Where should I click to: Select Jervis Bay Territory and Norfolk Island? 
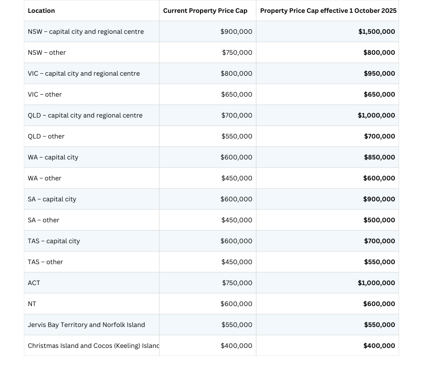click(x=86, y=325)
